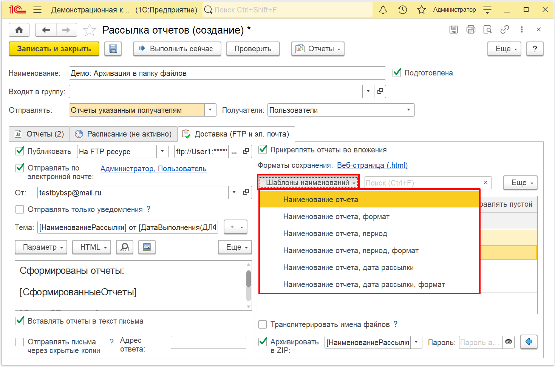
Task: Open the subject parameter dropdown button
Action: (236, 227)
